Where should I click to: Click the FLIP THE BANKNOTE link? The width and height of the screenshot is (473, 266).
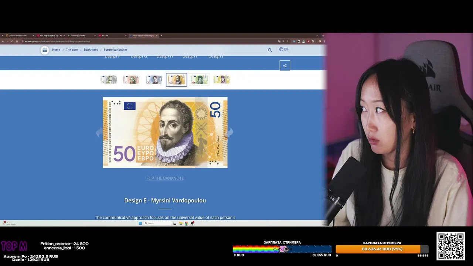click(165, 178)
